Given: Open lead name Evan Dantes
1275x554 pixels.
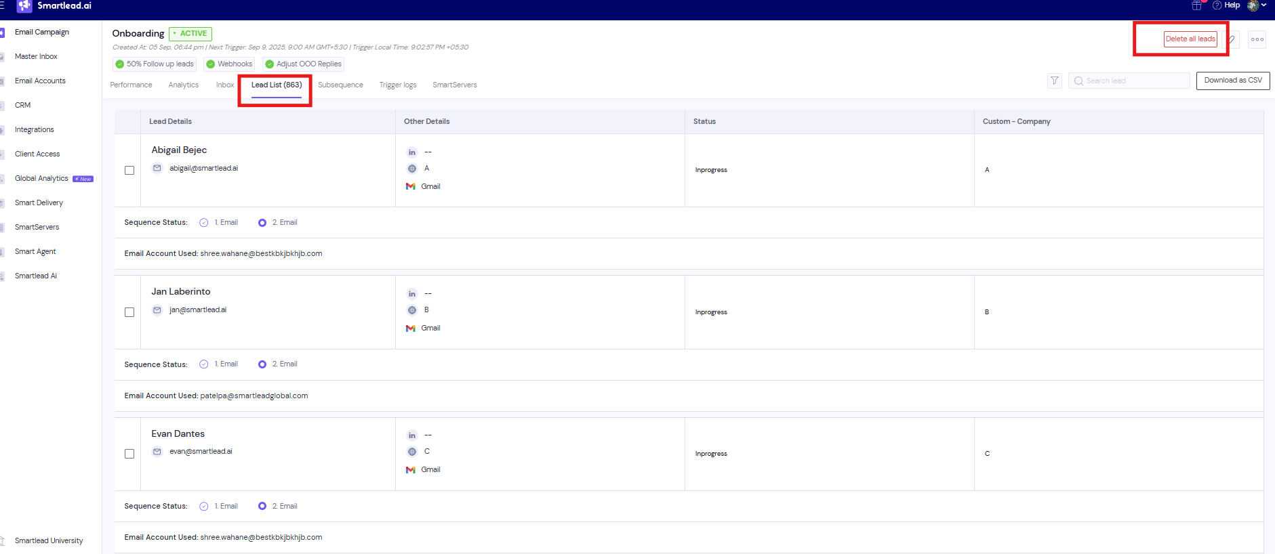Looking at the screenshot, I should pyautogui.click(x=178, y=433).
